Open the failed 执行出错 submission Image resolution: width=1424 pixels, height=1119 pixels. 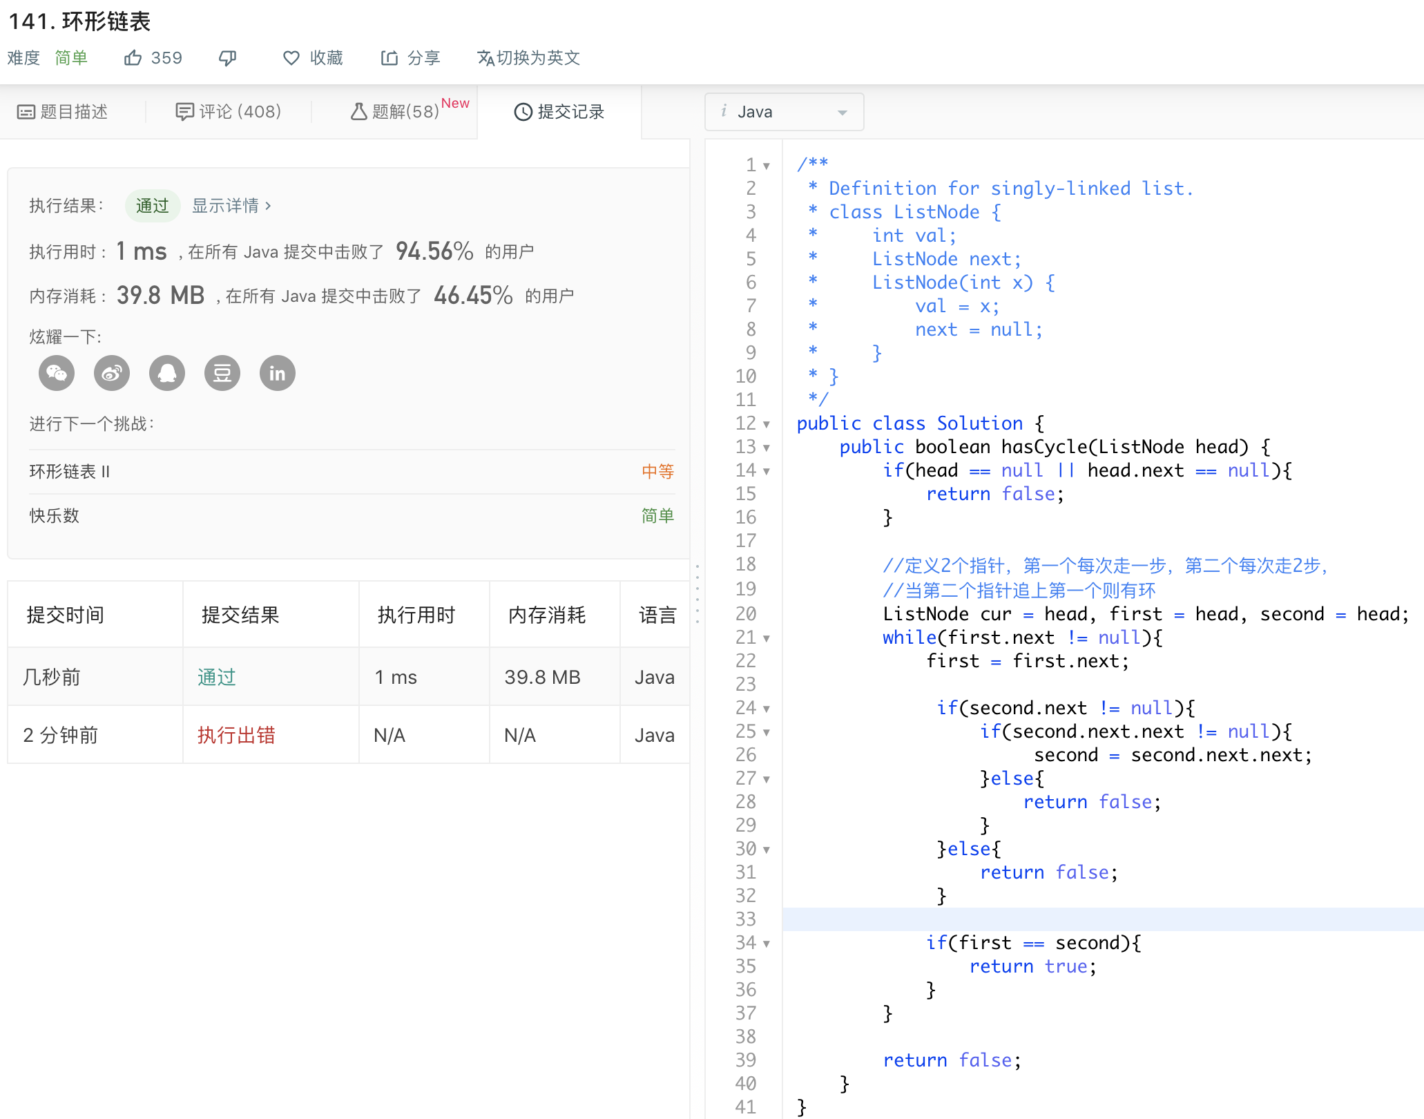236,735
